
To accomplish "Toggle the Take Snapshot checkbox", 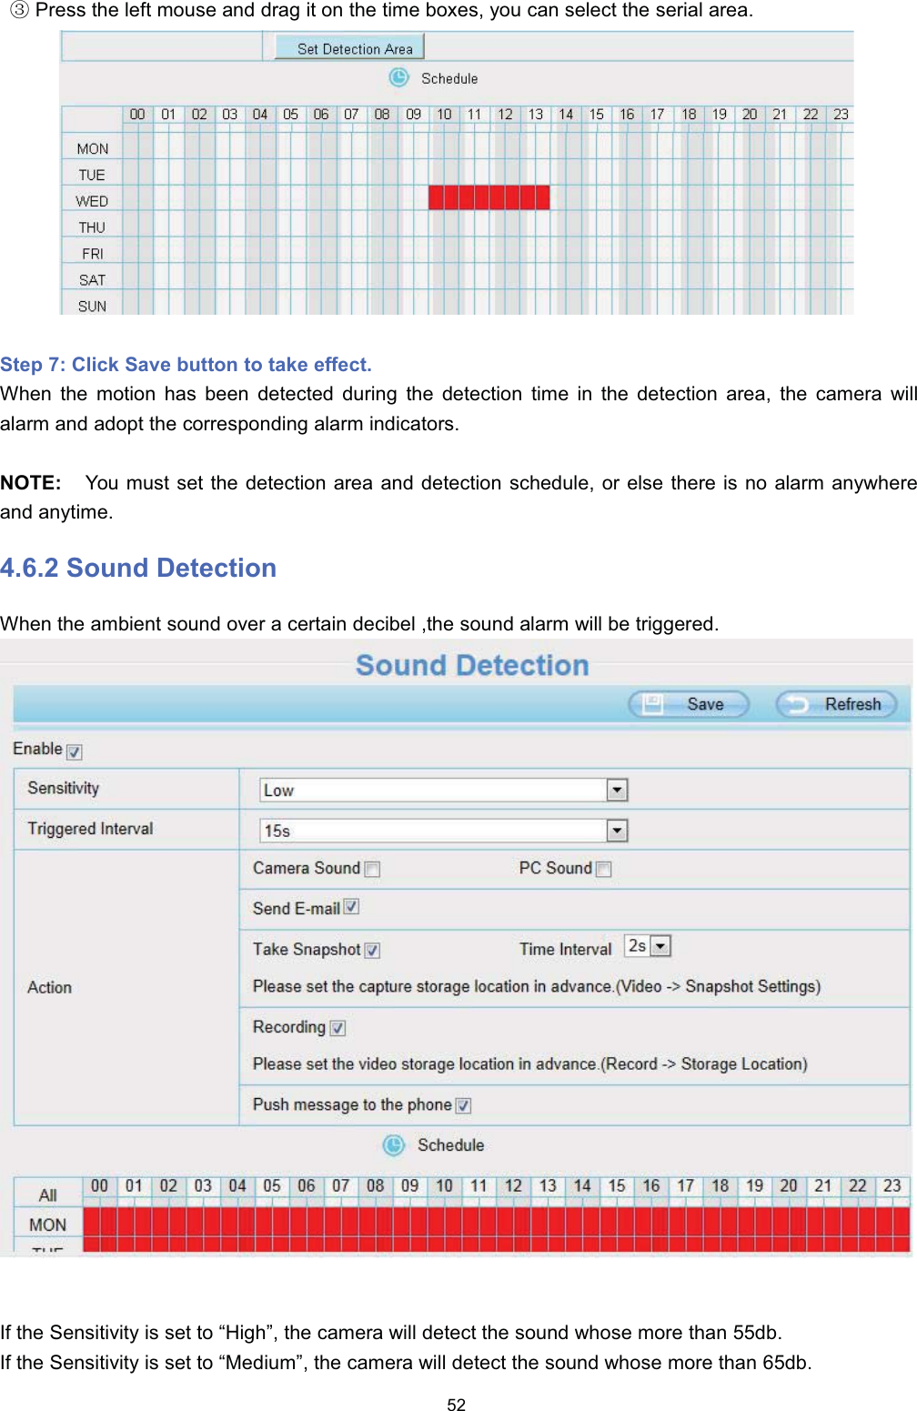I will tap(372, 950).
